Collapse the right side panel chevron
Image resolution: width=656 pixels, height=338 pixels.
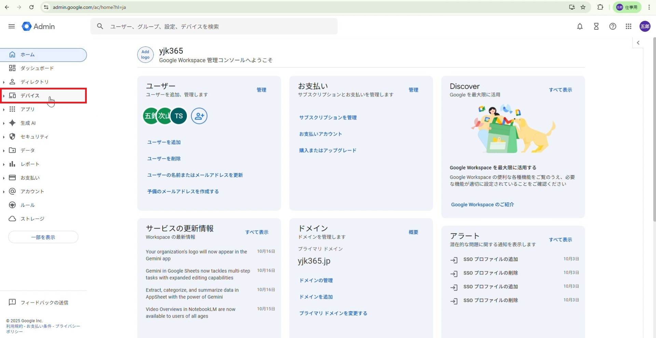(638, 43)
